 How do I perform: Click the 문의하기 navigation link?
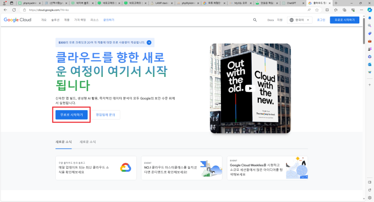tap(109, 20)
